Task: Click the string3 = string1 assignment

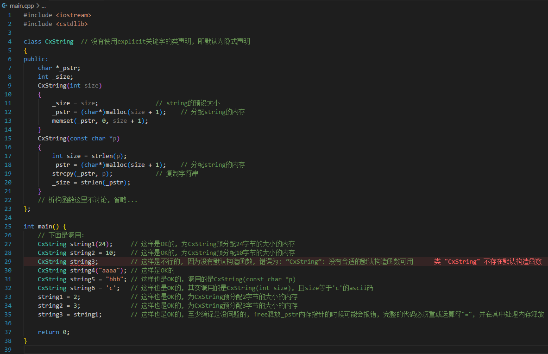Action: click(70, 314)
